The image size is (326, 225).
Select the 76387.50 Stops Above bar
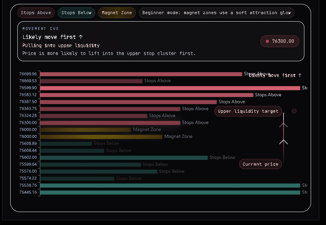[x=128, y=102]
